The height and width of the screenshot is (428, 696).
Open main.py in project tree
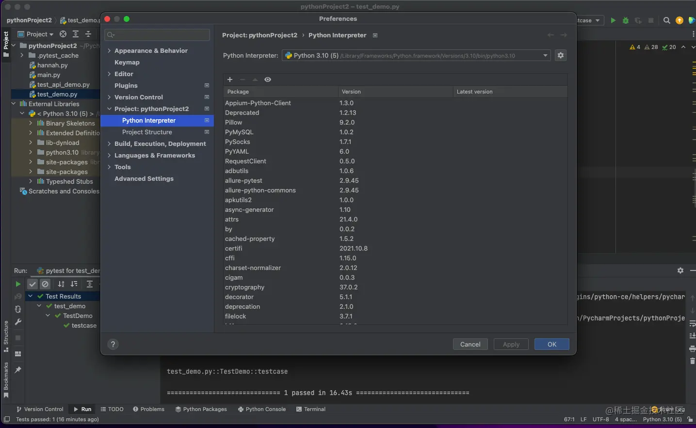[x=49, y=75]
